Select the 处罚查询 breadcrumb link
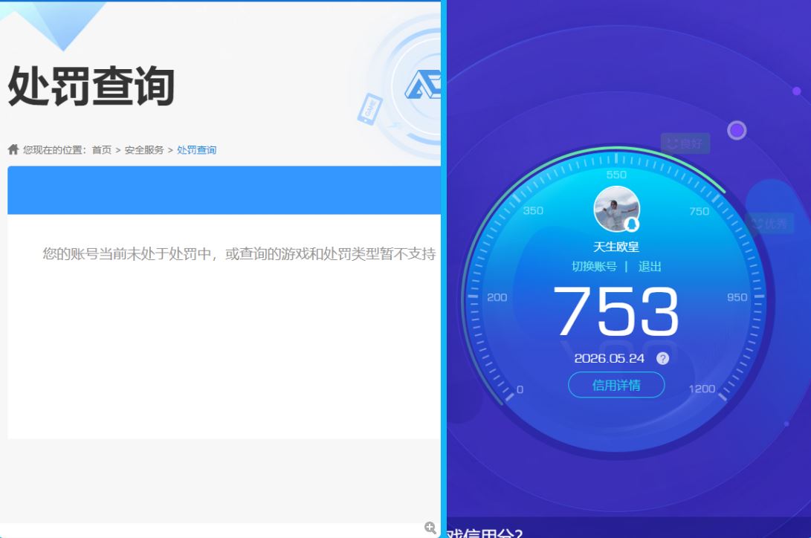This screenshot has width=811, height=538. (196, 150)
